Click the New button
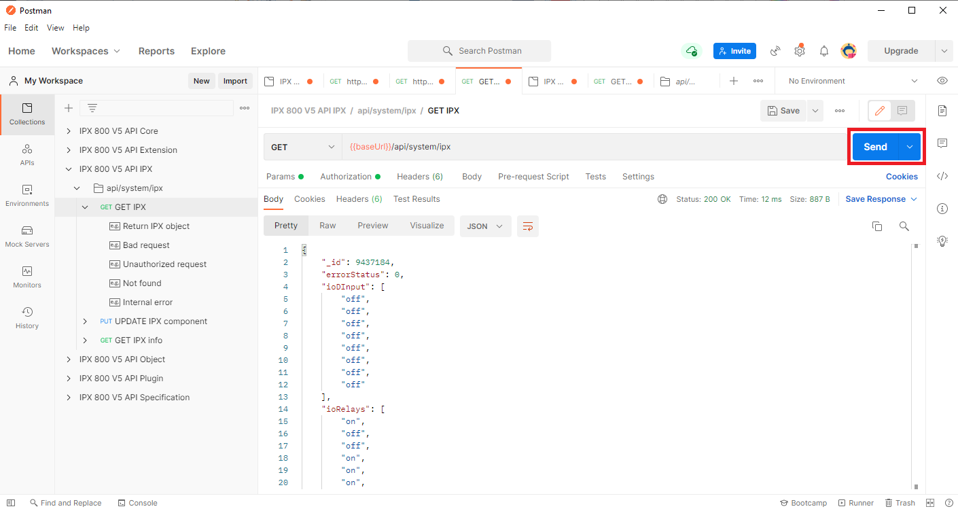This screenshot has height=511, width=958. pyautogui.click(x=202, y=81)
